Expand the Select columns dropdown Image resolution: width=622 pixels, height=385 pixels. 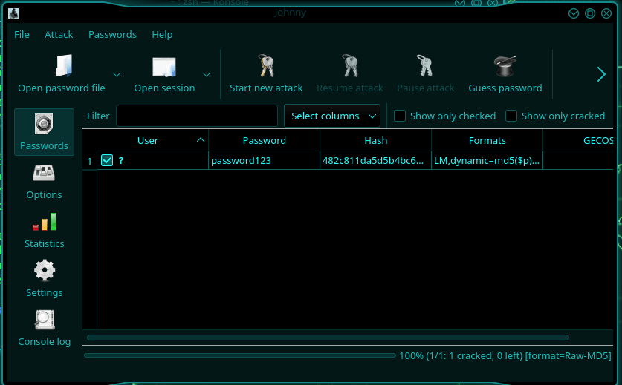(x=331, y=116)
